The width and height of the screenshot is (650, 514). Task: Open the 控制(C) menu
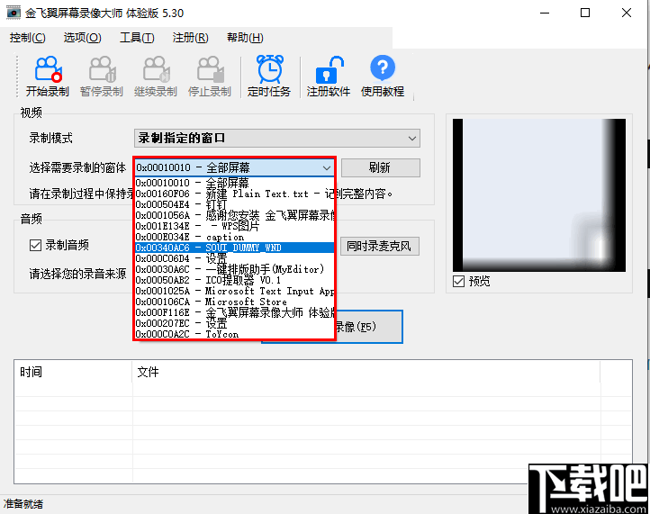coord(27,38)
